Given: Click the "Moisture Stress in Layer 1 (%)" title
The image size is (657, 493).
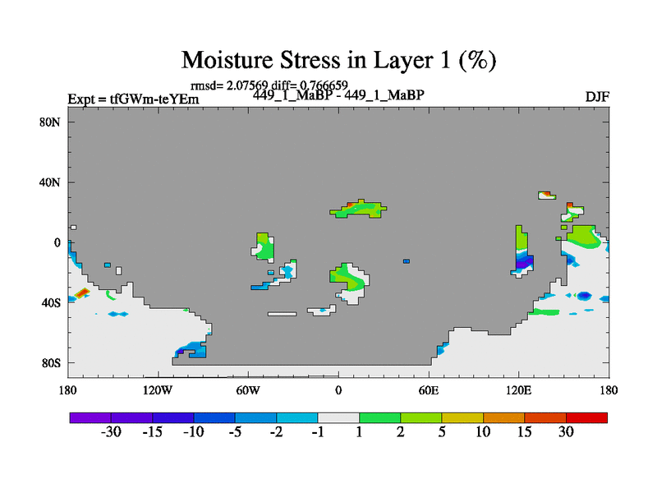Looking at the screenshot, I should 338,60.
